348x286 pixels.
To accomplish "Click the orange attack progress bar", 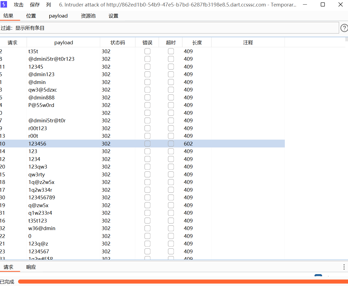I will click(183, 282).
